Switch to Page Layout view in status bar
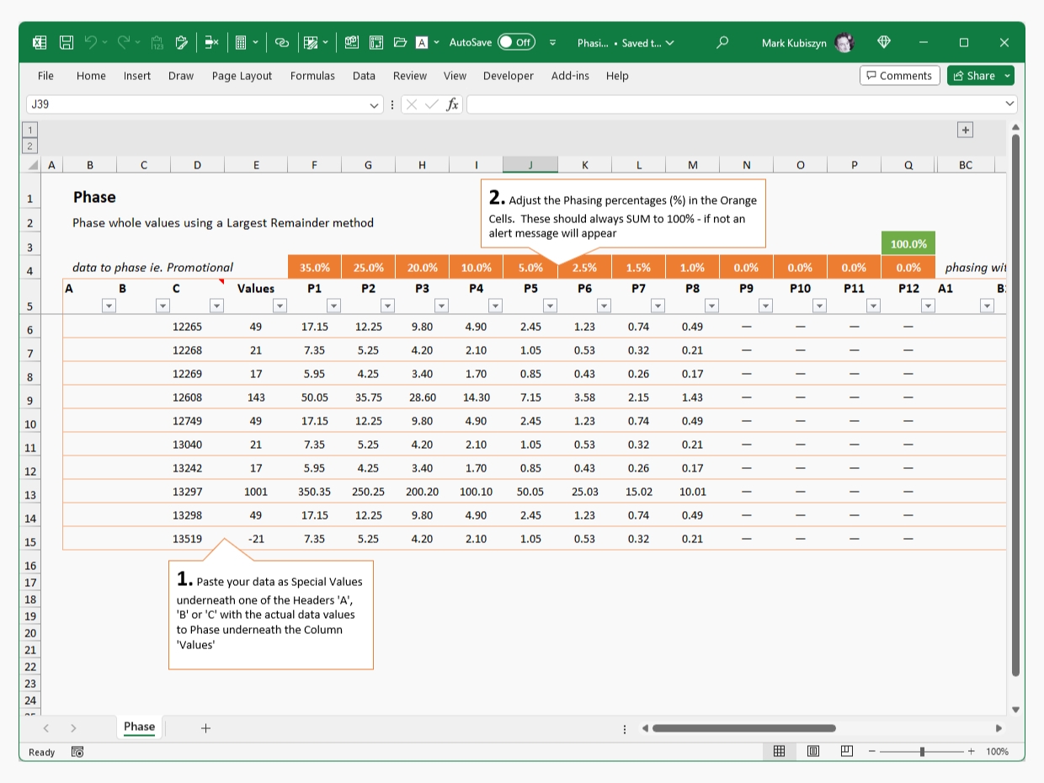1044x783 pixels. pos(813,751)
